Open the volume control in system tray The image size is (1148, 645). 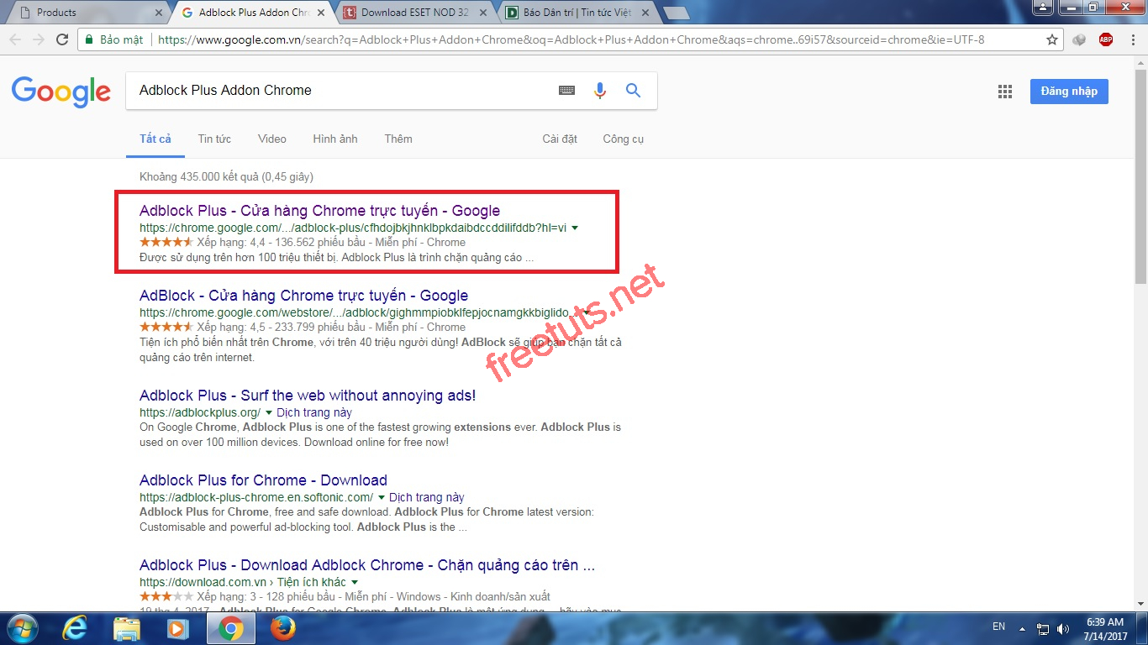[x=1065, y=628]
